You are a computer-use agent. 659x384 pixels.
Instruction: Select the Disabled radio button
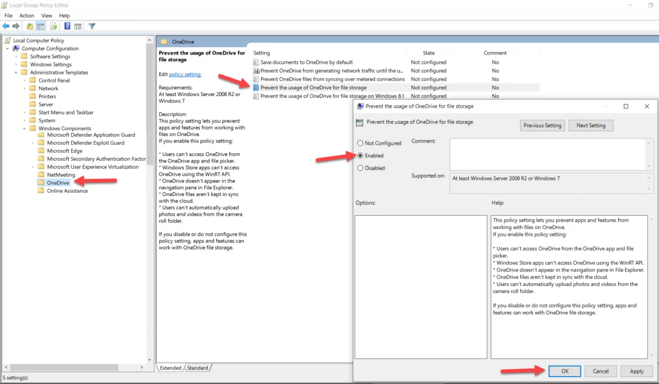click(360, 168)
